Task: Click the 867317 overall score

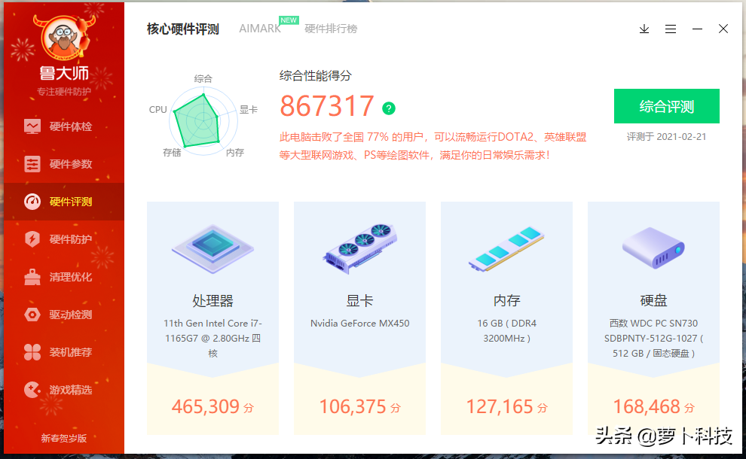Action: [x=327, y=105]
